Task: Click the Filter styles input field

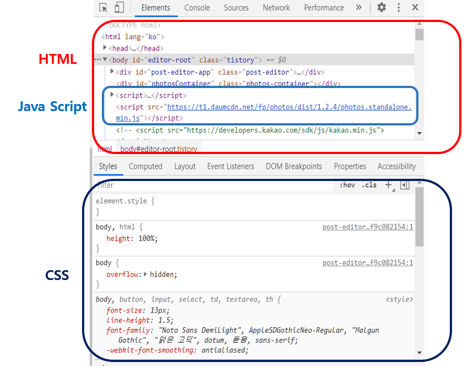Action: click(x=214, y=185)
